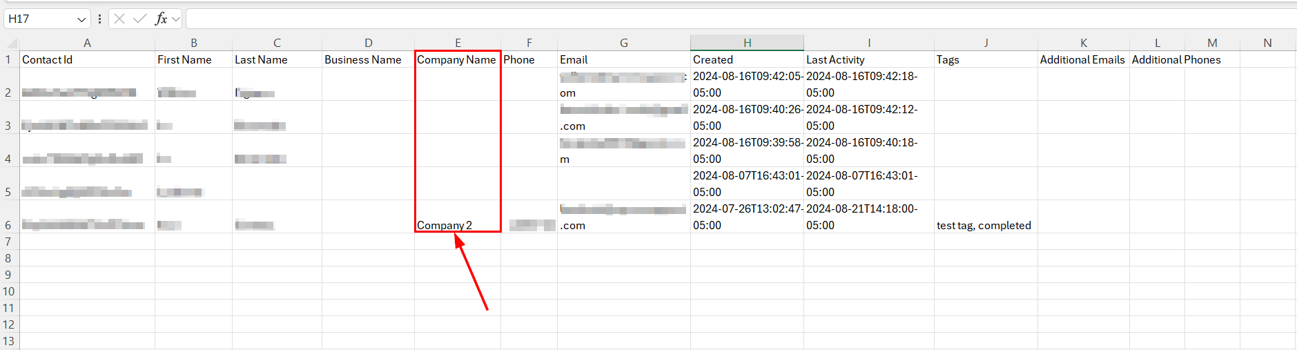Click the Company Name header cell
Screen dimensions: 1297x350
point(457,60)
